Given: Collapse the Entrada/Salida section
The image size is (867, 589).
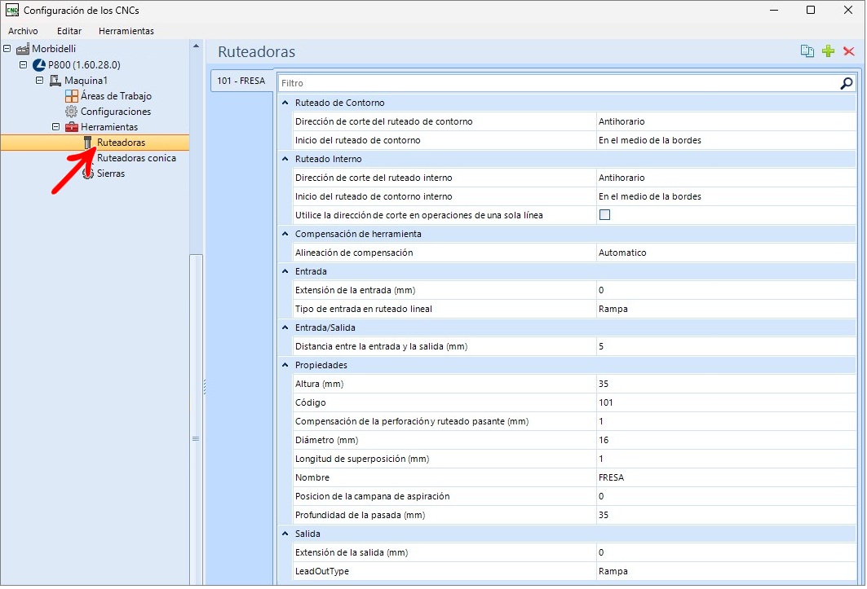Looking at the screenshot, I should click(x=285, y=328).
